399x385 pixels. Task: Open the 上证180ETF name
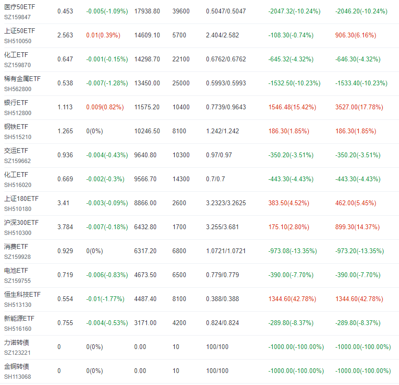coord(22,198)
